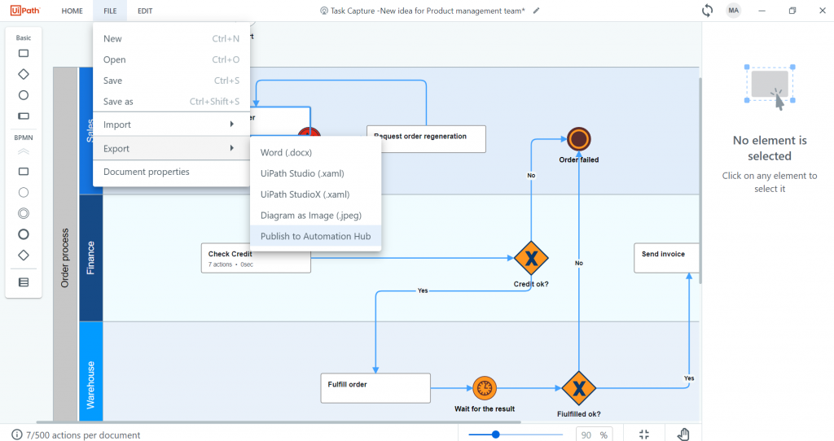This screenshot has height=441, width=834.
Task: Export as Word (.docx)
Action: click(x=315, y=152)
